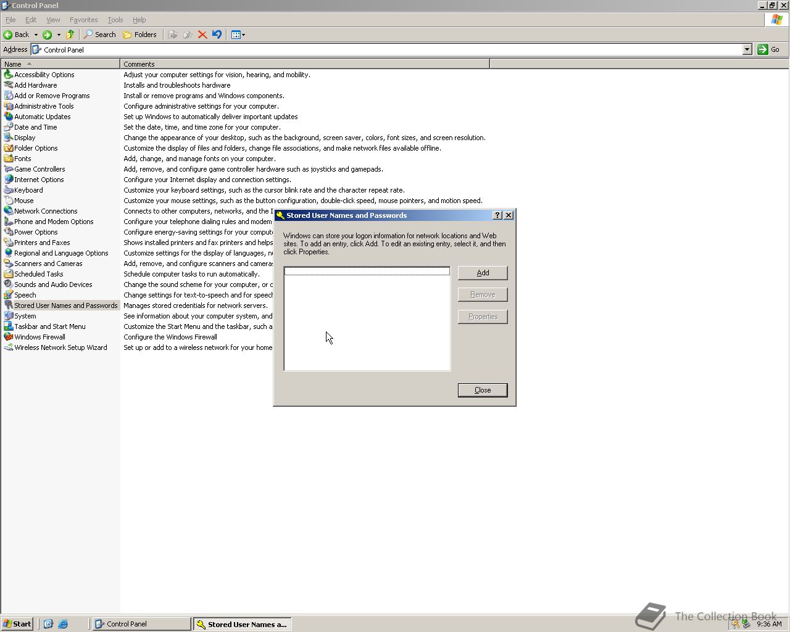Click the Scanners and Cameras icon
Viewport: 790px width, 632px height.
coord(8,264)
